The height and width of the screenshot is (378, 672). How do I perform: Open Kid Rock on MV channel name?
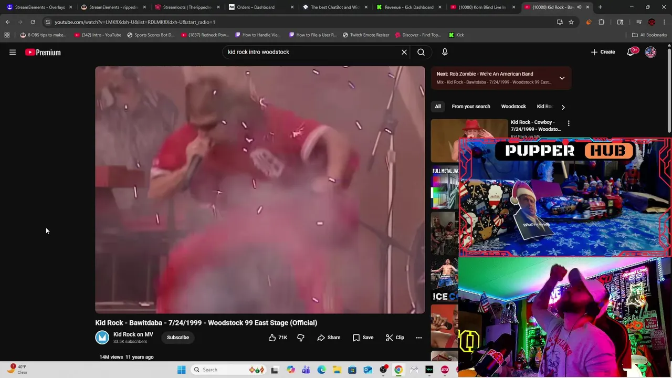point(133,334)
